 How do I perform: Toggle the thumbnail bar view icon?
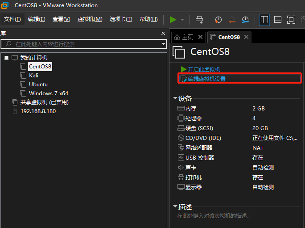click(277, 20)
